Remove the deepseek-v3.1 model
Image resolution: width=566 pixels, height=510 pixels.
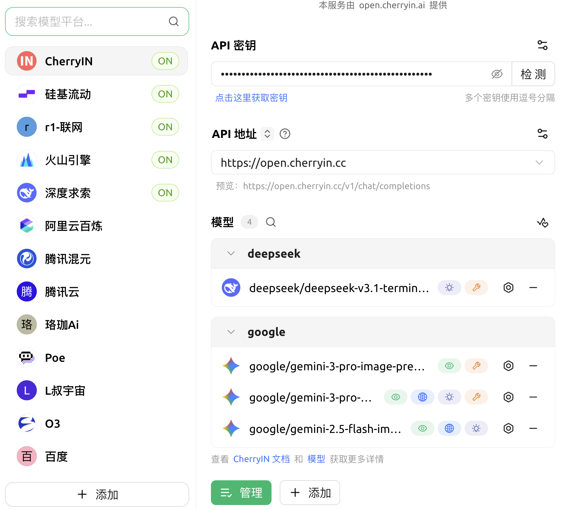(533, 287)
